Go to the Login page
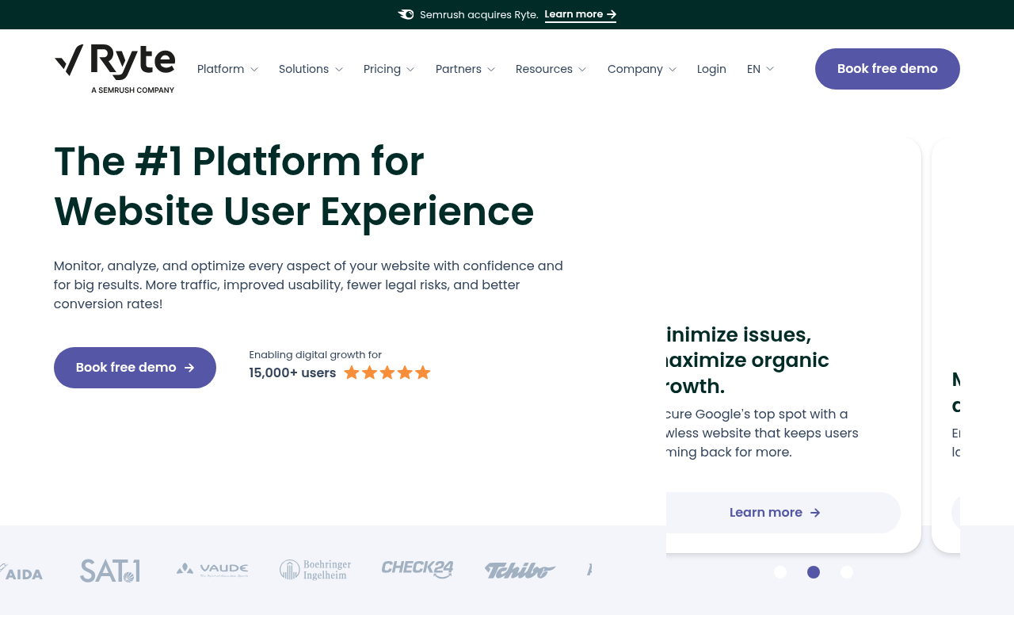Viewport: 1014px width, 634px height. pyautogui.click(x=711, y=69)
